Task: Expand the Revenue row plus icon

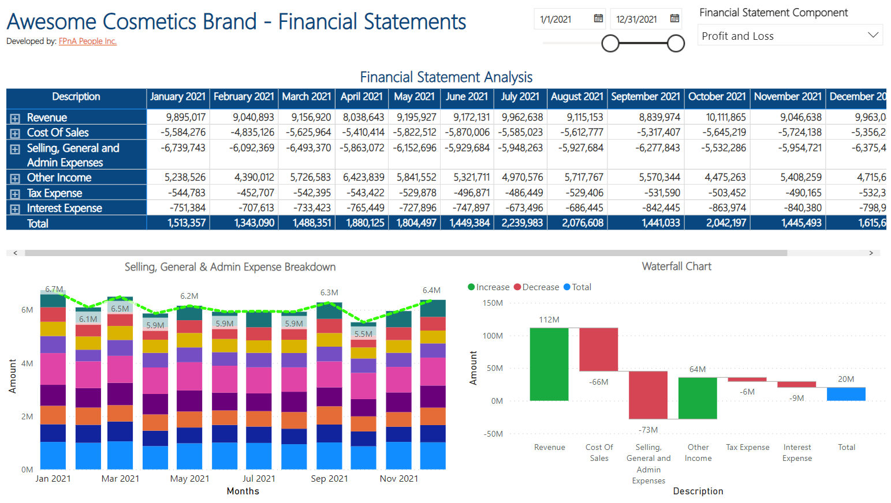Action: pos(15,118)
